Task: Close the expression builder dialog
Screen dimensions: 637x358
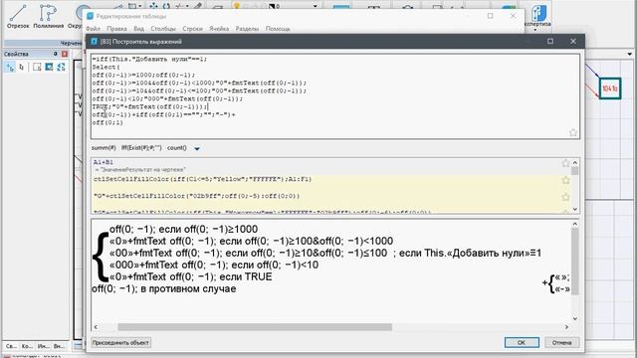Action: point(573,42)
